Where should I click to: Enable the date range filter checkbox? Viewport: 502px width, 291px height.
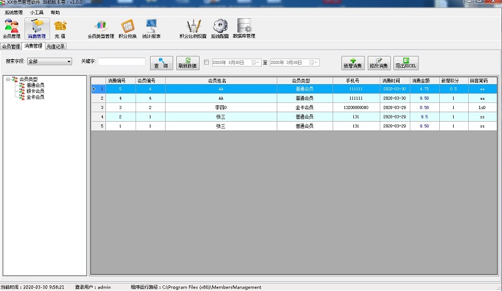[x=206, y=62]
